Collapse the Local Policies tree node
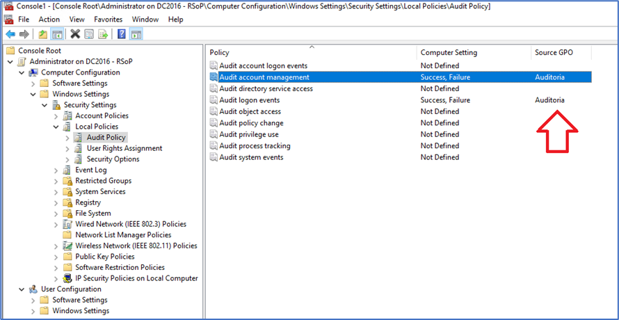The image size is (619, 320). (56, 127)
